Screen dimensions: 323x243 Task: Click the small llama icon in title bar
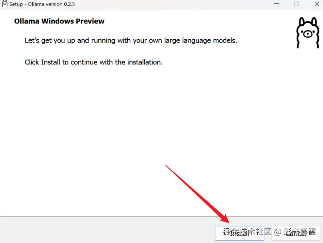(x=5, y=4)
